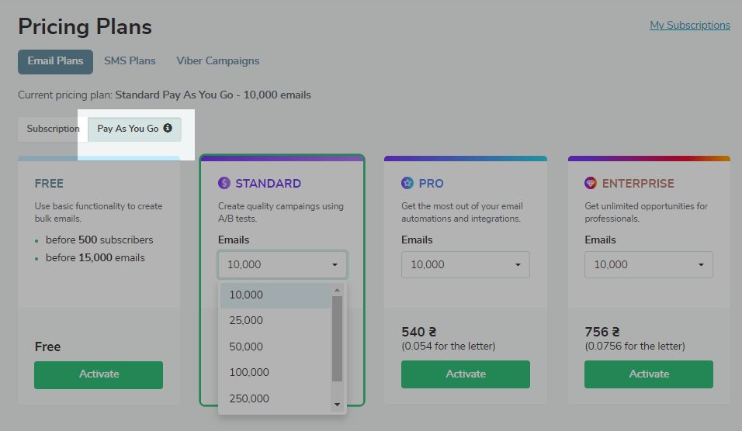Click the info icon beside Pay As You Go
The image size is (742, 431).
click(x=168, y=128)
